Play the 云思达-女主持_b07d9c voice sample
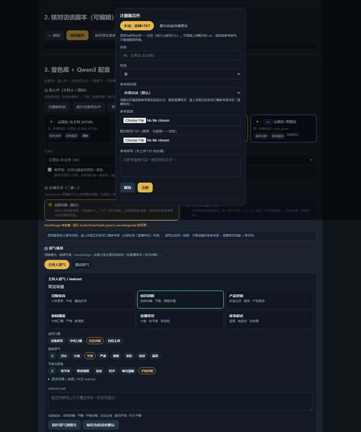 pyautogui.click(x=51, y=122)
